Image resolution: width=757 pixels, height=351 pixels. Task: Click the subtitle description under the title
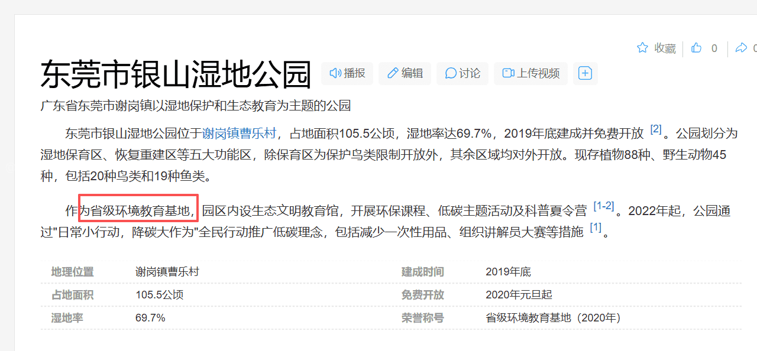195,106
